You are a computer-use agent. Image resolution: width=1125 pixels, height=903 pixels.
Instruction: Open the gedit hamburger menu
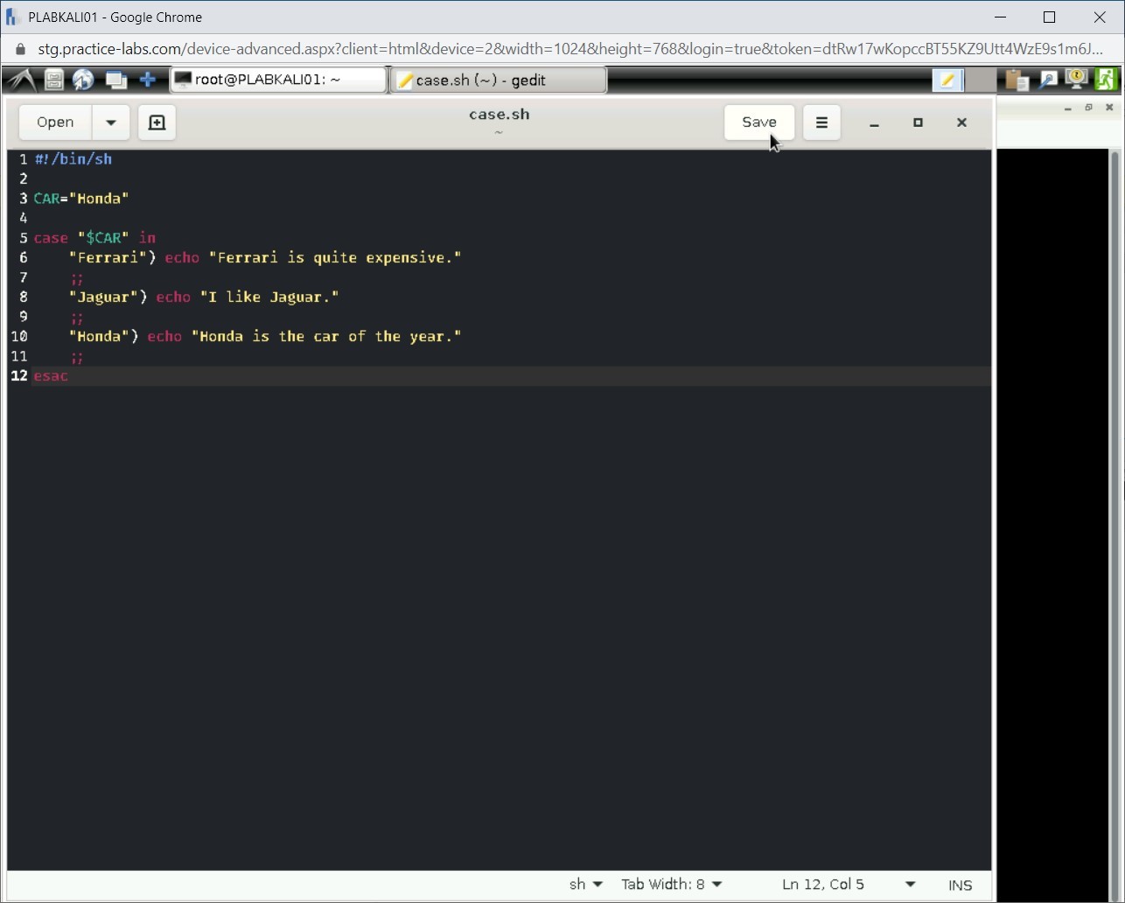(x=821, y=122)
